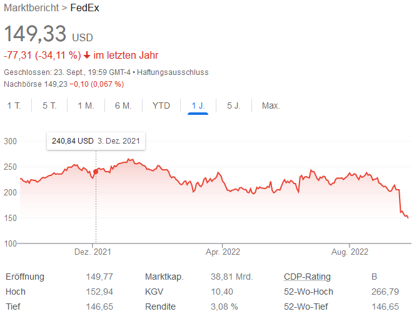Screen dimensions: 419x319
Task: Switch to the 1 T. time range
Action: 14,106
